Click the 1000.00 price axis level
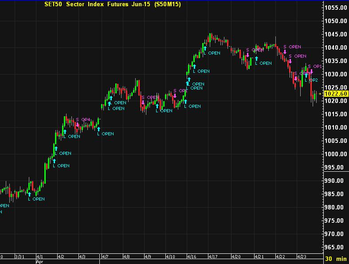This screenshot has width=349, height=264. tap(335, 154)
